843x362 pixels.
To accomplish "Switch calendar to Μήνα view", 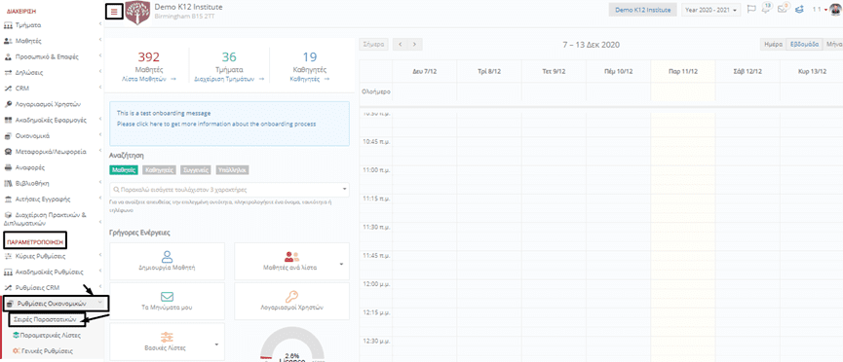I will pyautogui.click(x=832, y=45).
